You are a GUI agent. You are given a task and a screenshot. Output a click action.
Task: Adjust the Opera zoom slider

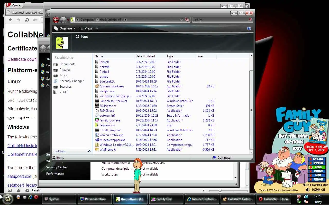pos(220,190)
